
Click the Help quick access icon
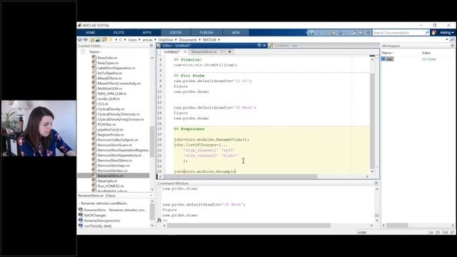tap(361, 33)
